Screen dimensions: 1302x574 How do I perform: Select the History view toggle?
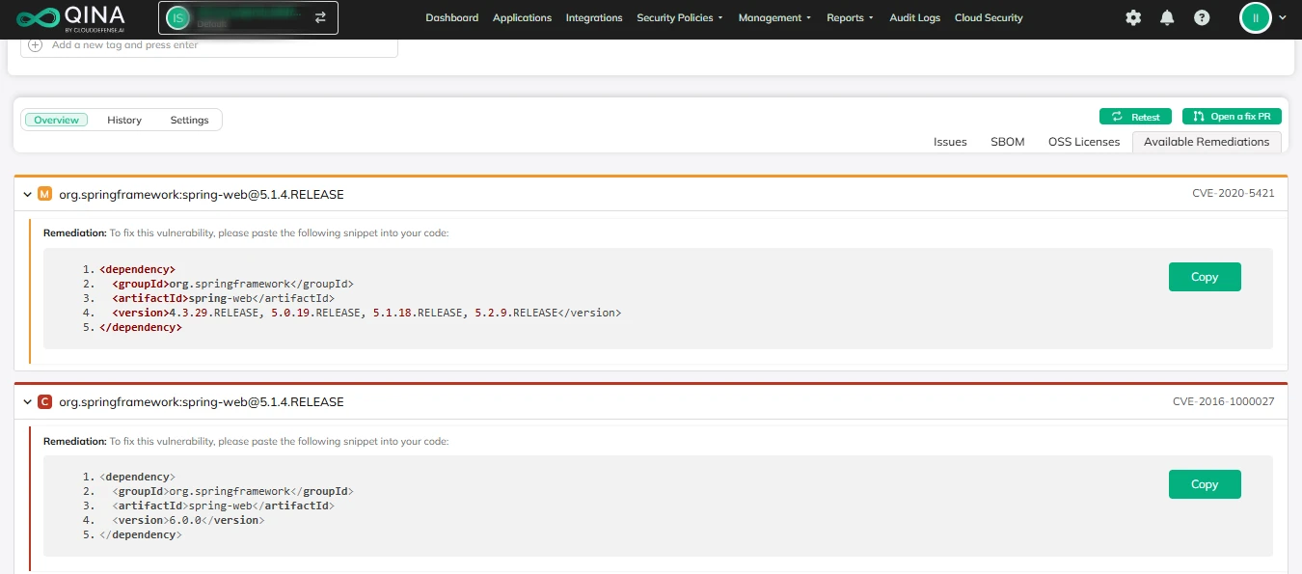[124, 120]
